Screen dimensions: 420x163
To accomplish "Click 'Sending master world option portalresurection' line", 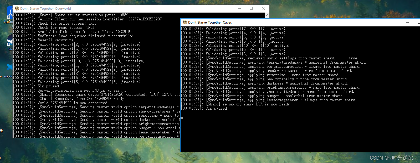I will point(97,136).
